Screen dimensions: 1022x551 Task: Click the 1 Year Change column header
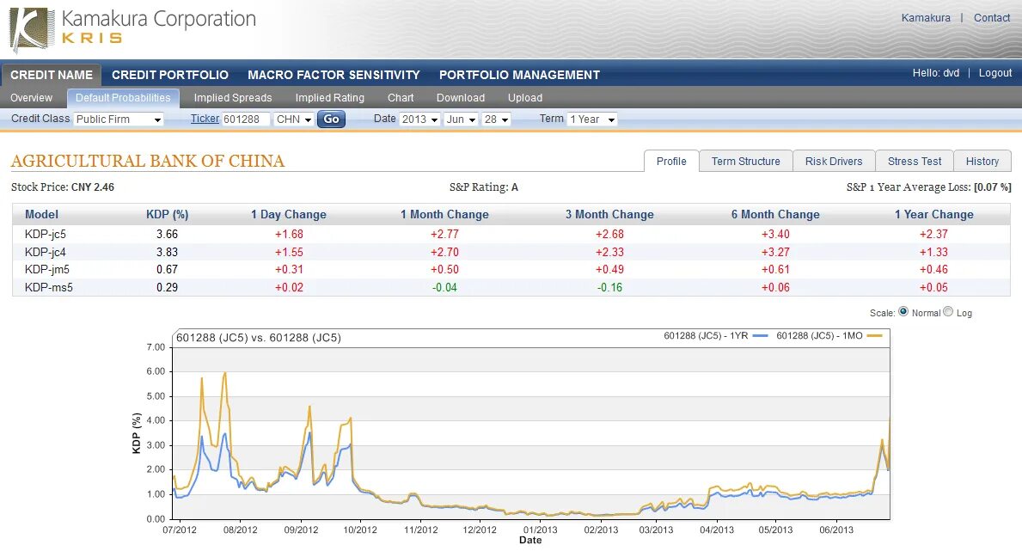[934, 215]
